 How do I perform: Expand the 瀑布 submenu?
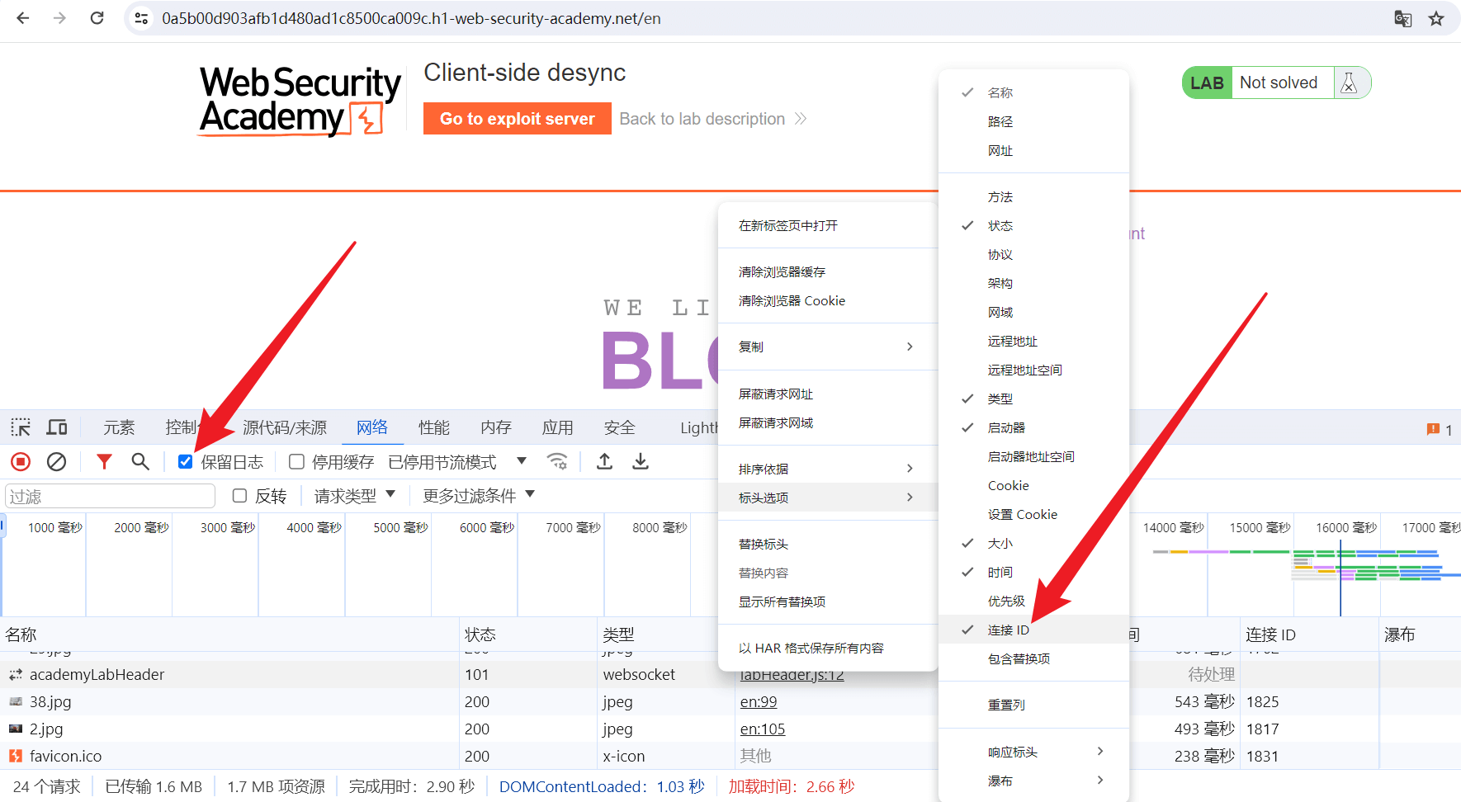(x=1033, y=781)
